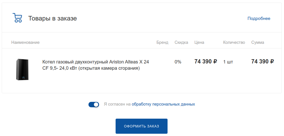Click the ruble sign in the Сумма total
This screenshot has height=136, width=284.
[x=272, y=61]
